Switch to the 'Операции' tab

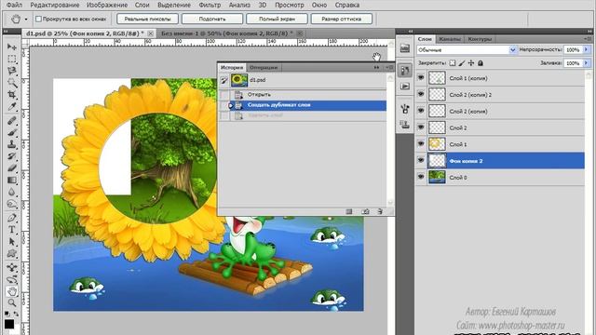[264, 67]
